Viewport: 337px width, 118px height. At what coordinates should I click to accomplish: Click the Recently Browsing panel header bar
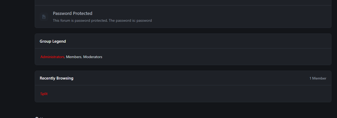tap(183, 78)
